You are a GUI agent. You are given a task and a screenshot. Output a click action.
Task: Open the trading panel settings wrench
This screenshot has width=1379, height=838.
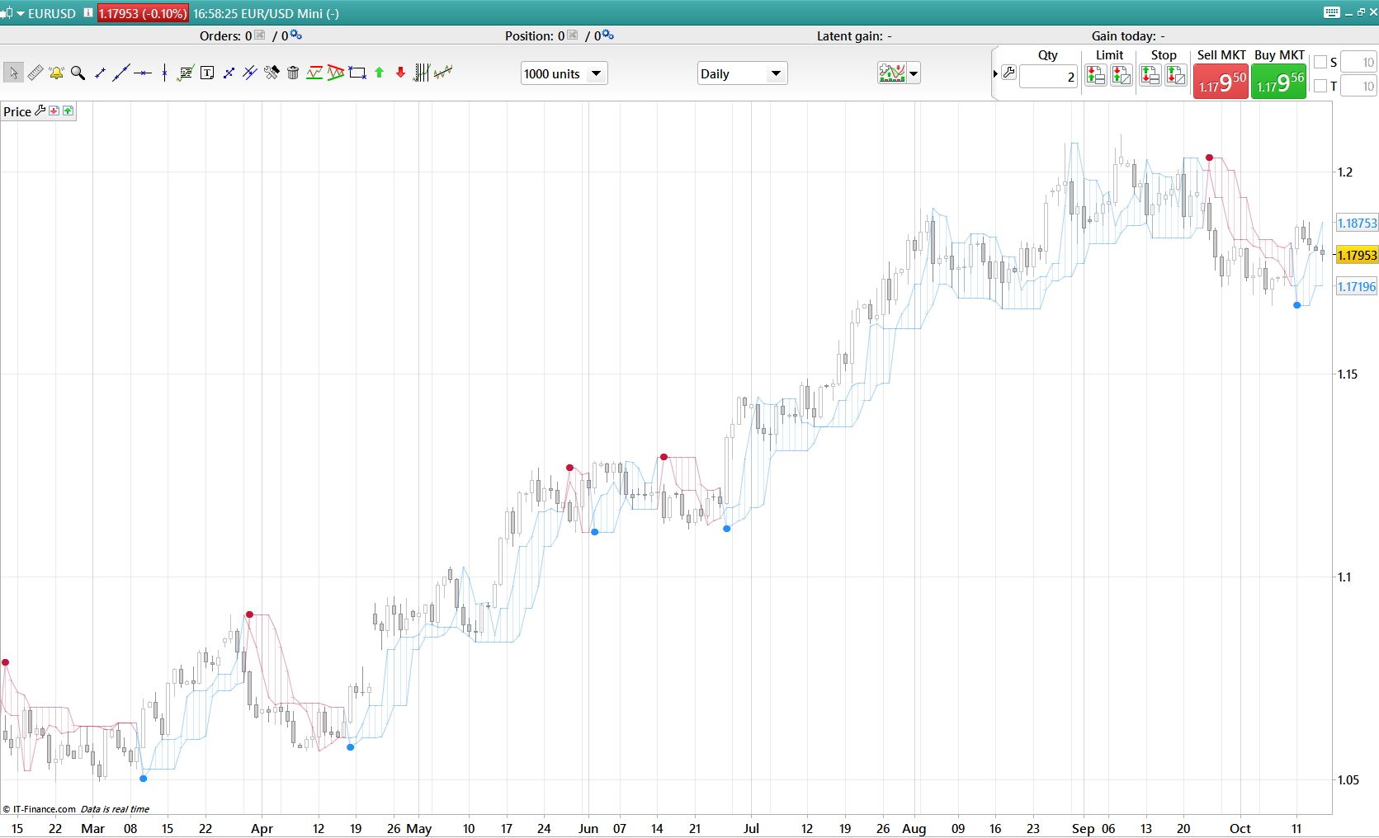(1008, 73)
